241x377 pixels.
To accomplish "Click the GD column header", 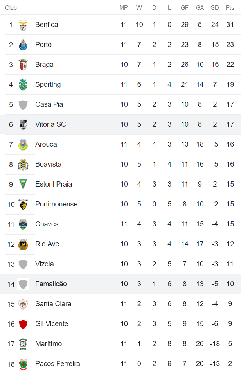I will pos(215,8).
